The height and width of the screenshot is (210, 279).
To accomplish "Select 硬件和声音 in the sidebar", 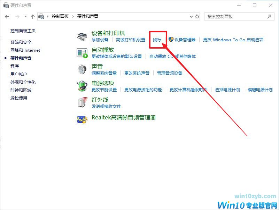I will pos(21,58).
